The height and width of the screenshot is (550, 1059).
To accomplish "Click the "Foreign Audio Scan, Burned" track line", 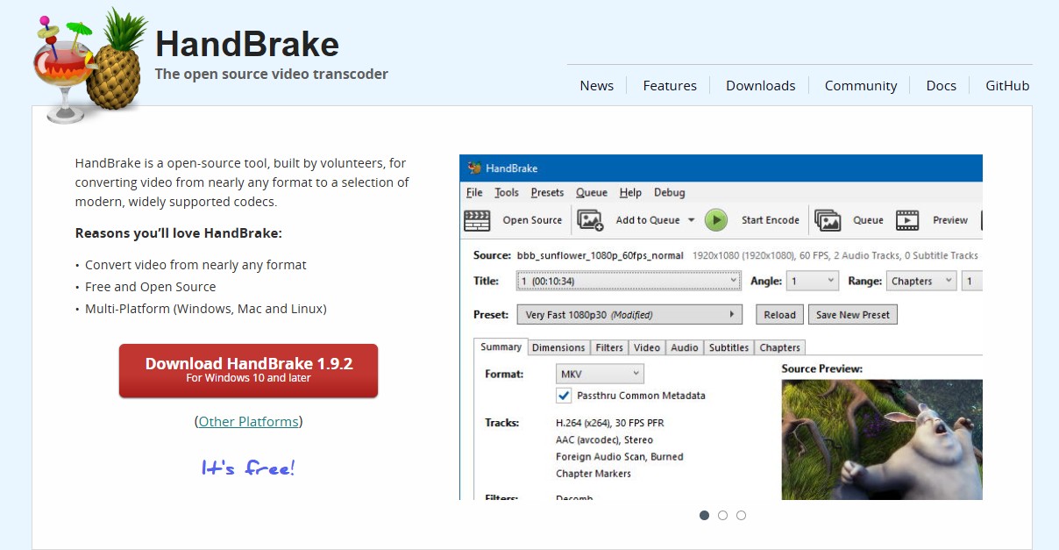I will pos(620,457).
